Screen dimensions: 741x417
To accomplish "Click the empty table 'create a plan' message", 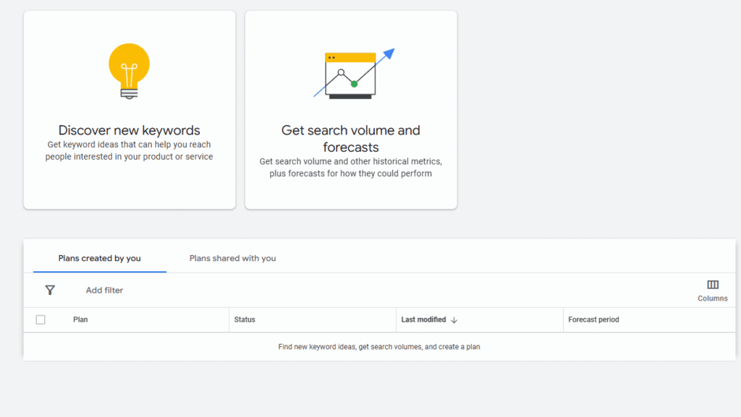I will pos(379,347).
